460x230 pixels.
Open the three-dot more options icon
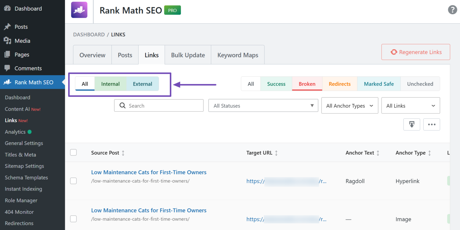coord(431,124)
